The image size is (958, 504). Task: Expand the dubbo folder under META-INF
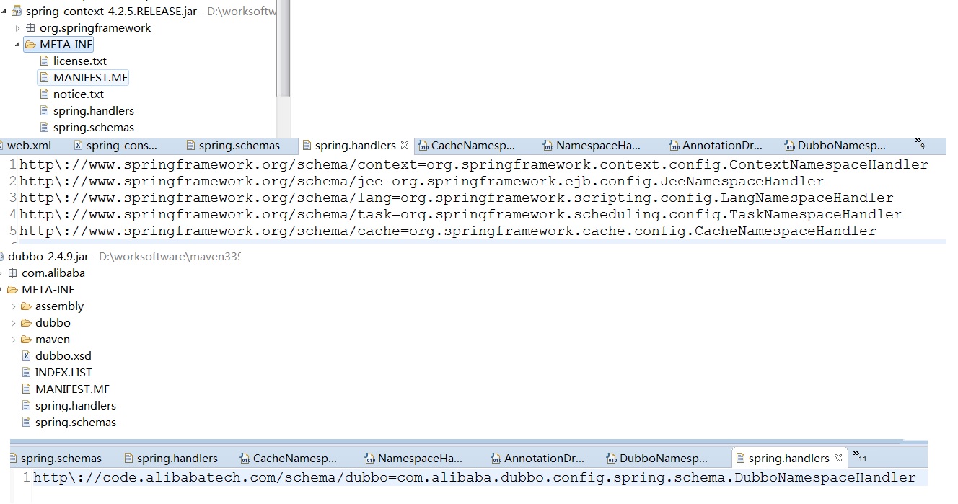(13, 323)
